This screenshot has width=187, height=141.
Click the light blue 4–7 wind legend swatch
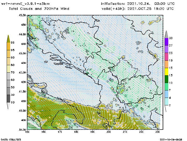point(166,94)
